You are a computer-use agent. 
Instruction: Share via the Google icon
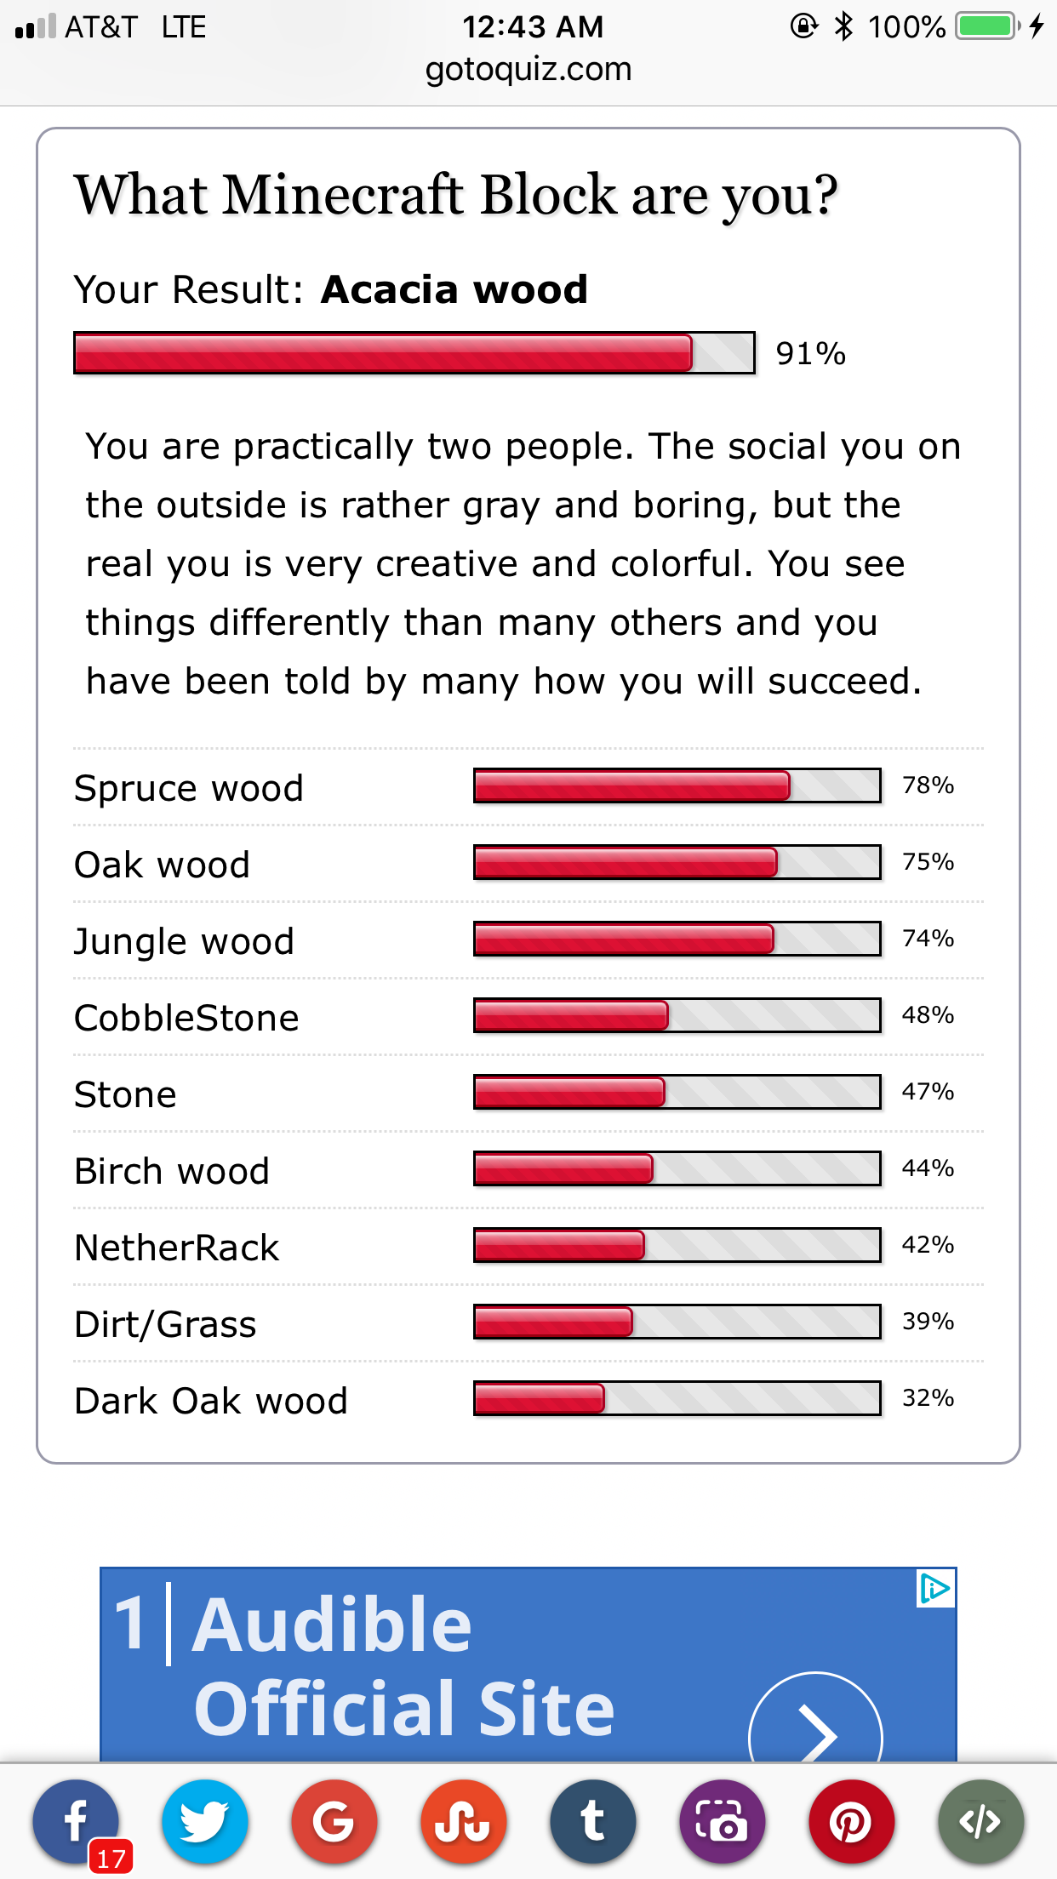tap(334, 1822)
